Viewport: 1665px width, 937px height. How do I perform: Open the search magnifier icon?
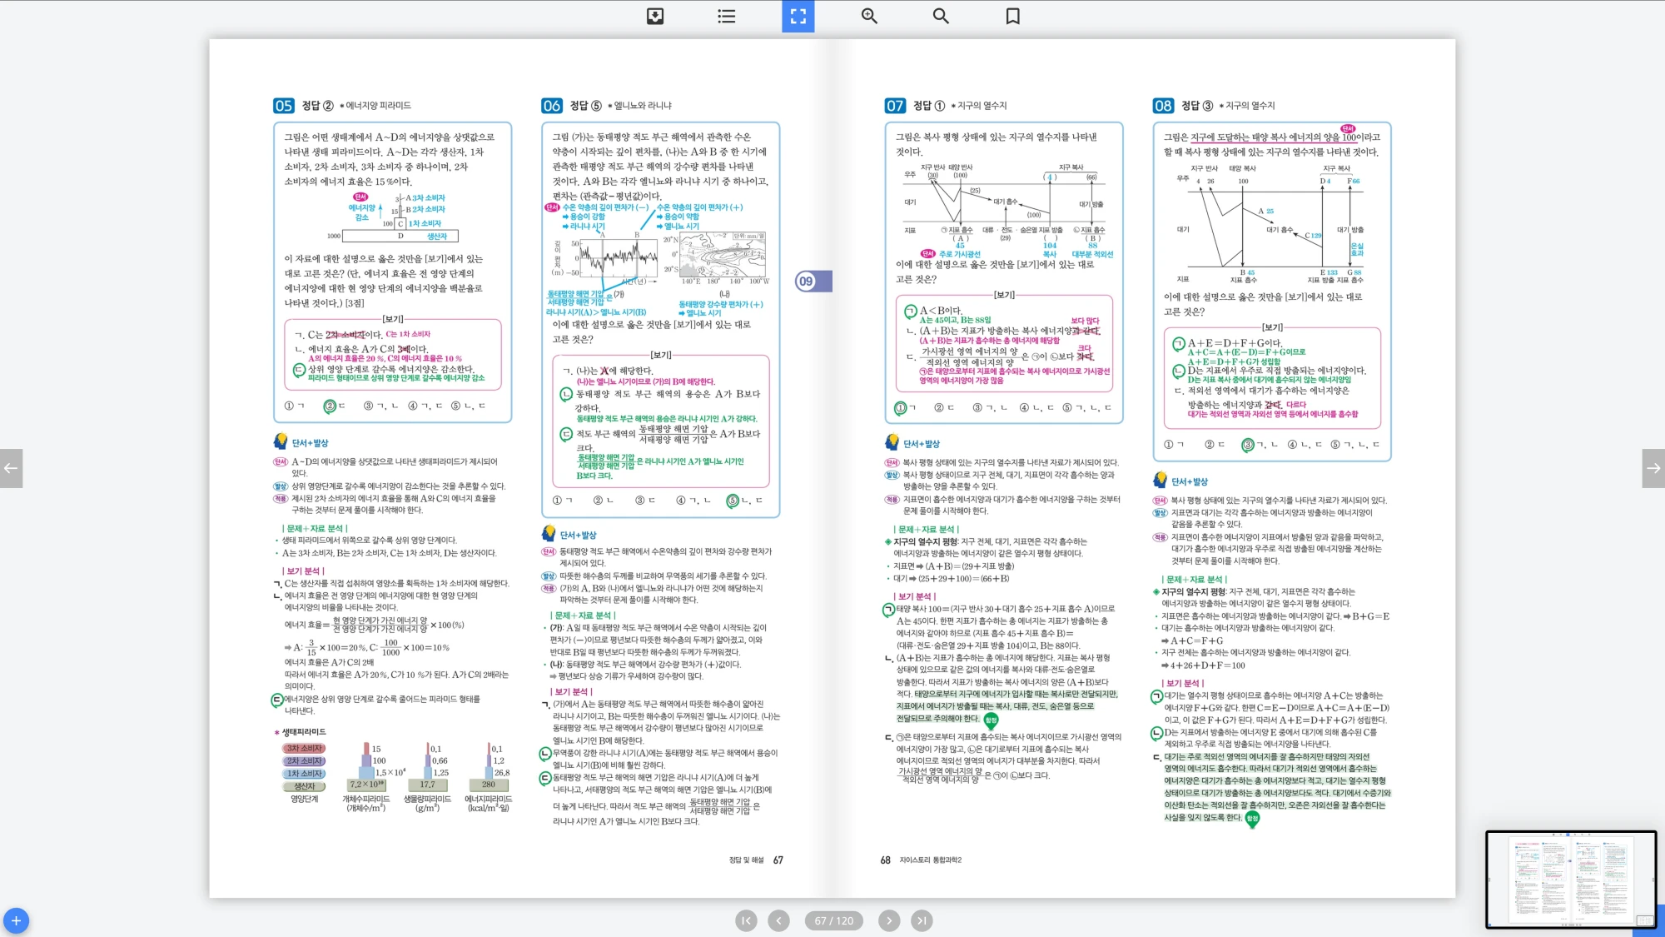(941, 16)
